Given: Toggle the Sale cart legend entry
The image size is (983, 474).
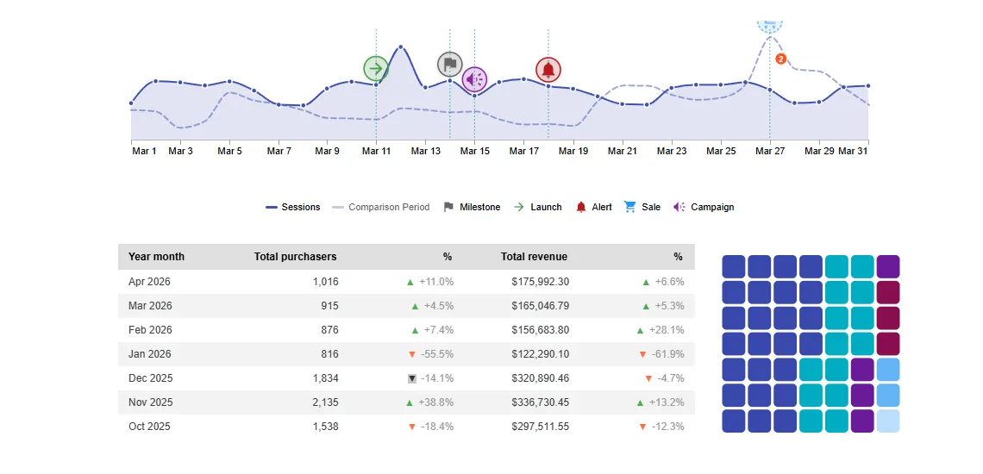Looking at the screenshot, I should coord(642,207).
